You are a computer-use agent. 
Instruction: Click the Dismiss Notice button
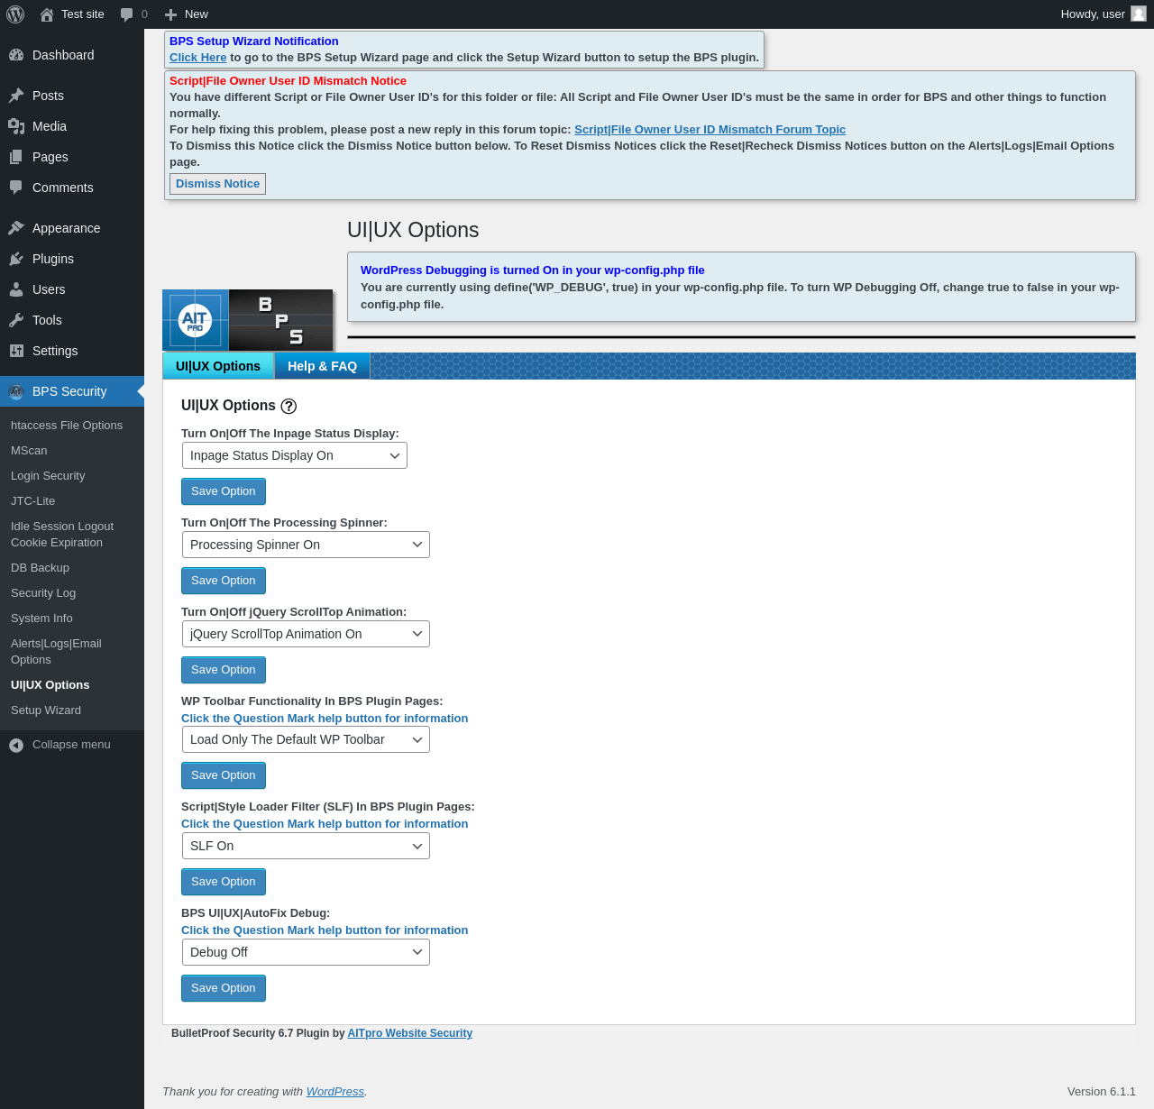pyautogui.click(x=217, y=184)
